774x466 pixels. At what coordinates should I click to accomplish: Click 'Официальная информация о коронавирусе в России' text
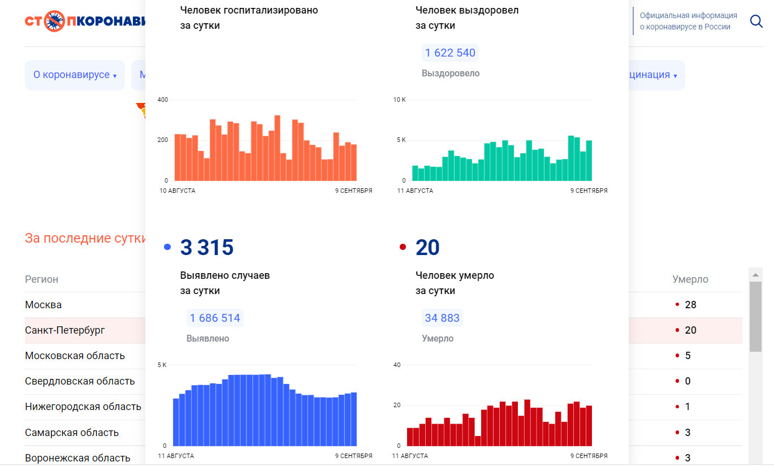pos(689,21)
